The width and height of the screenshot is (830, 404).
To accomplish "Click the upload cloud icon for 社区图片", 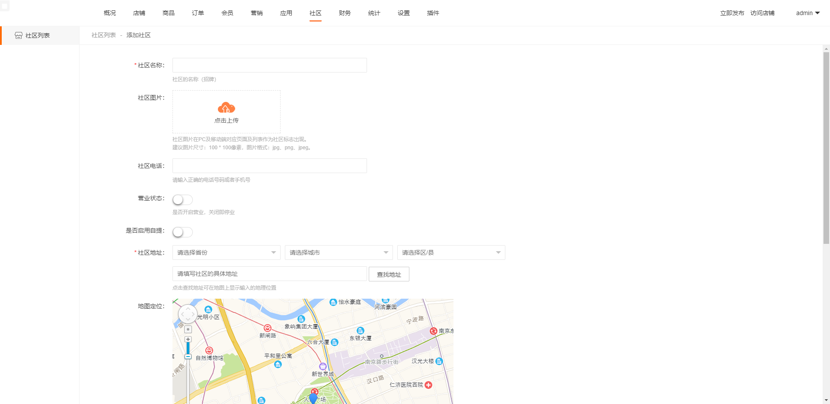I will [226, 108].
